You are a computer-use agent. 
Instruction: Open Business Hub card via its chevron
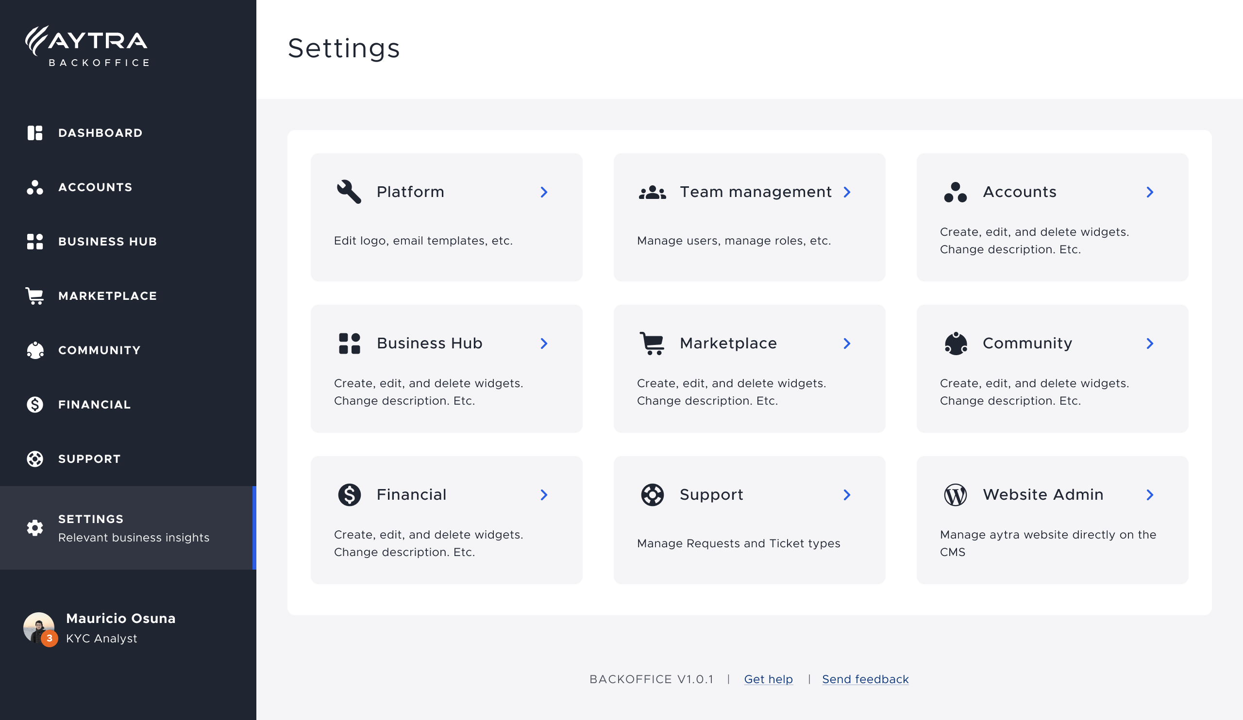[544, 344]
